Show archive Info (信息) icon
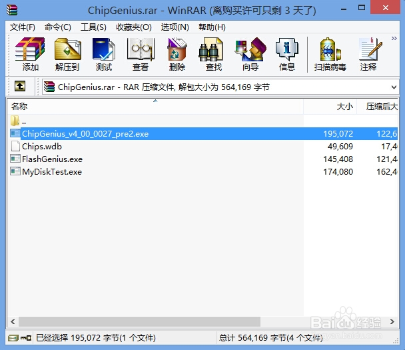This screenshot has width=405, height=350. click(x=286, y=54)
